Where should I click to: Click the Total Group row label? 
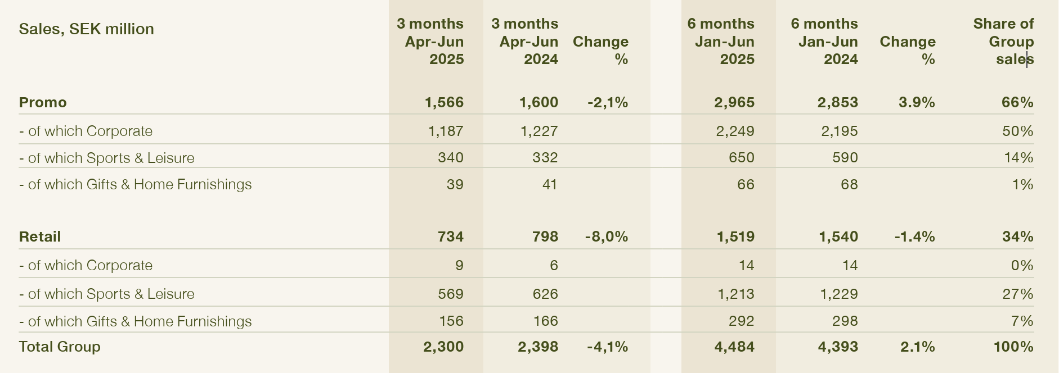point(60,347)
